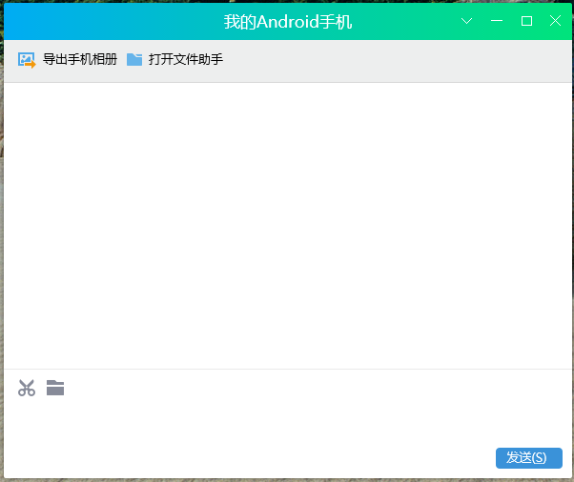
Task: Click the empty chat history area
Action: [288, 226]
